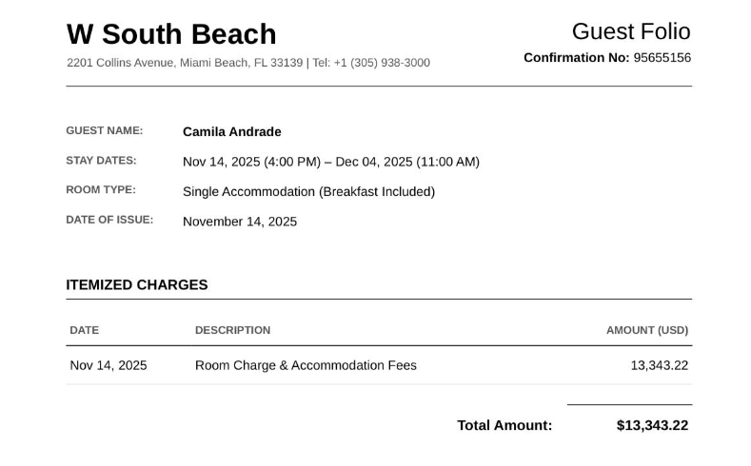The width and height of the screenshot is (751, 466).
Task: Click the stay dates value text
Action: pos(331,162)
